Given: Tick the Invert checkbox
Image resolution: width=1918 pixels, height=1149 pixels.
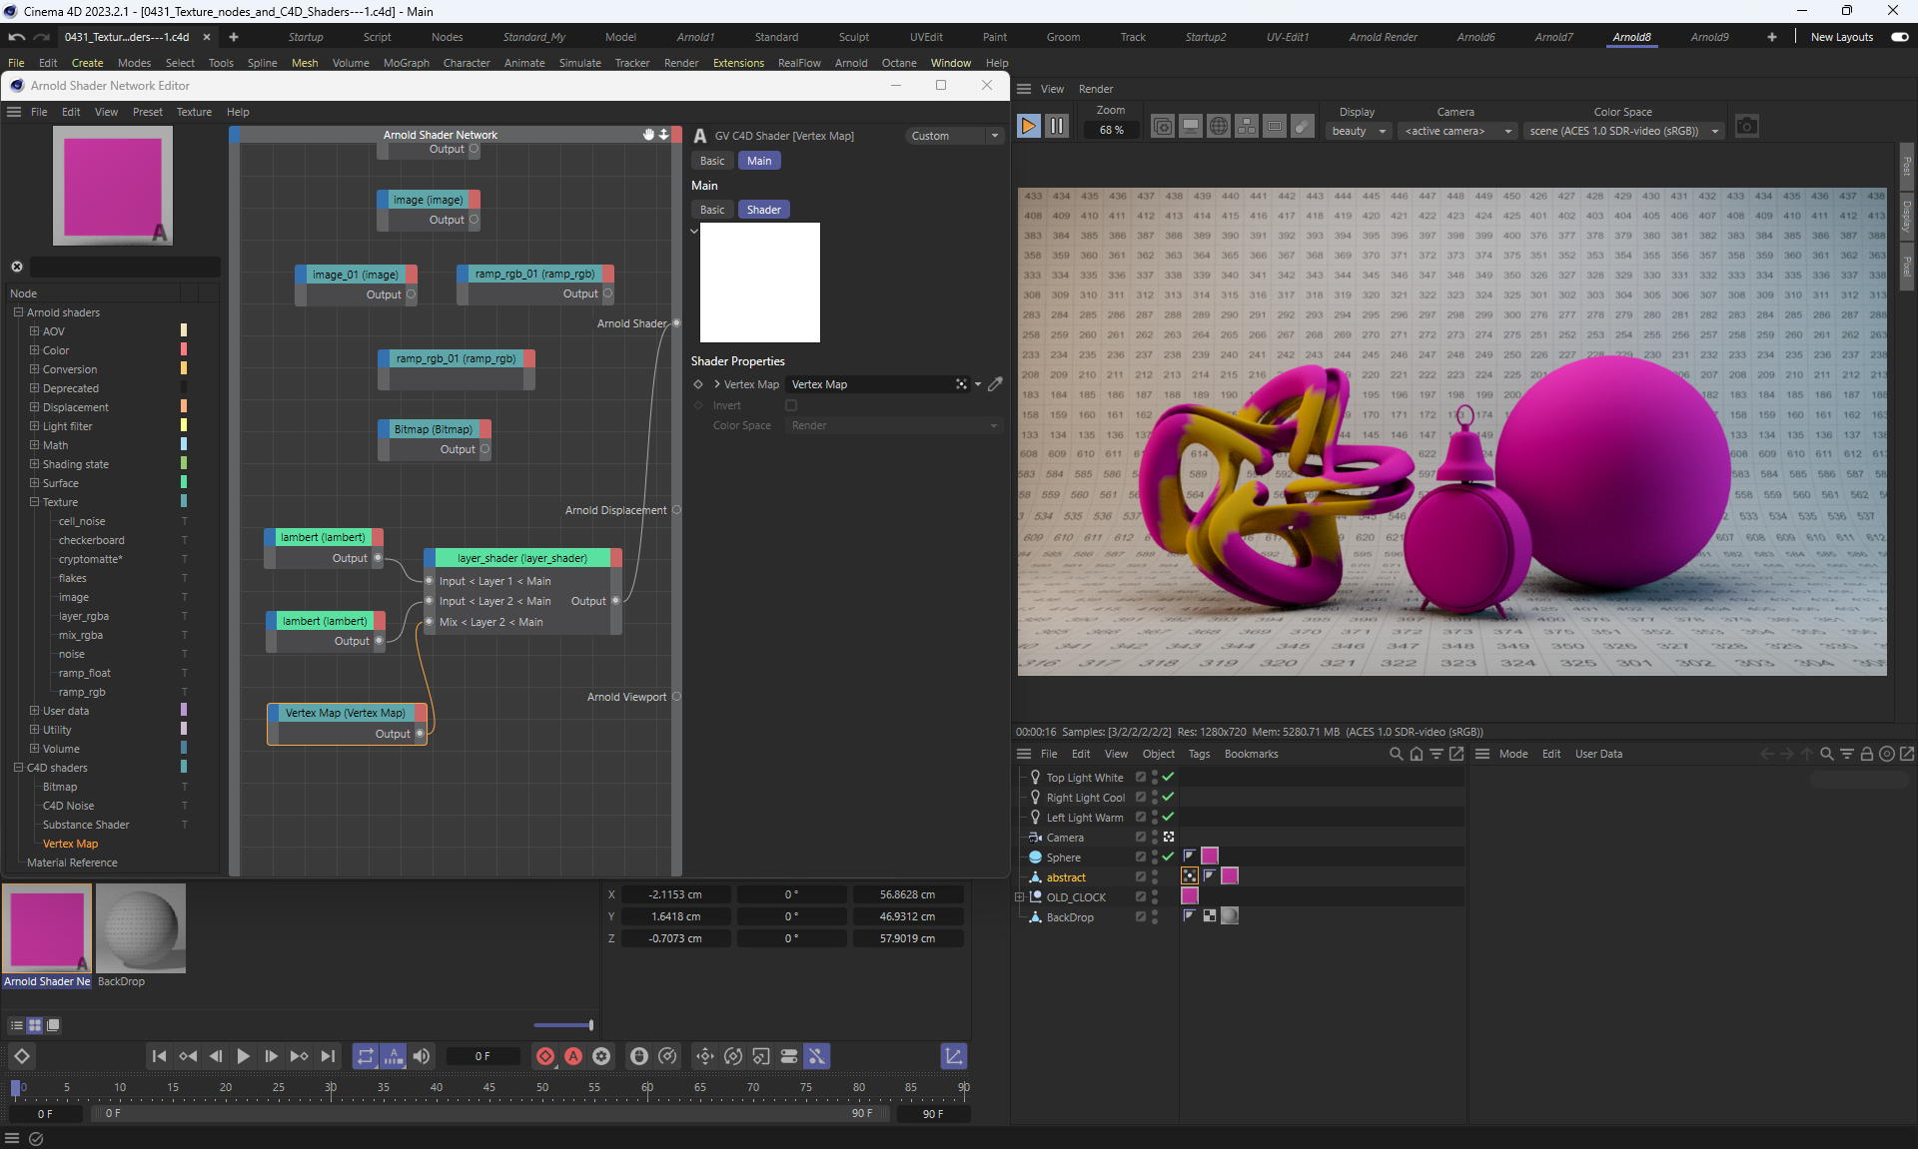Looking at the screenshot, I should coord(791,405).
